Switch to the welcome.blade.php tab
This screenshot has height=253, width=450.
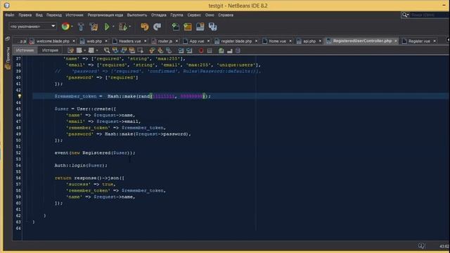(x=53, y=41)
